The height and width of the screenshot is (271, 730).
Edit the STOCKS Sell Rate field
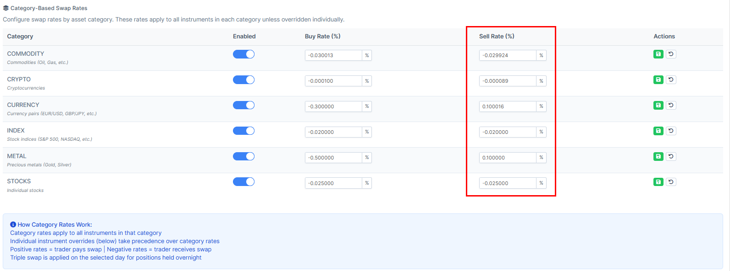(508, 183)
